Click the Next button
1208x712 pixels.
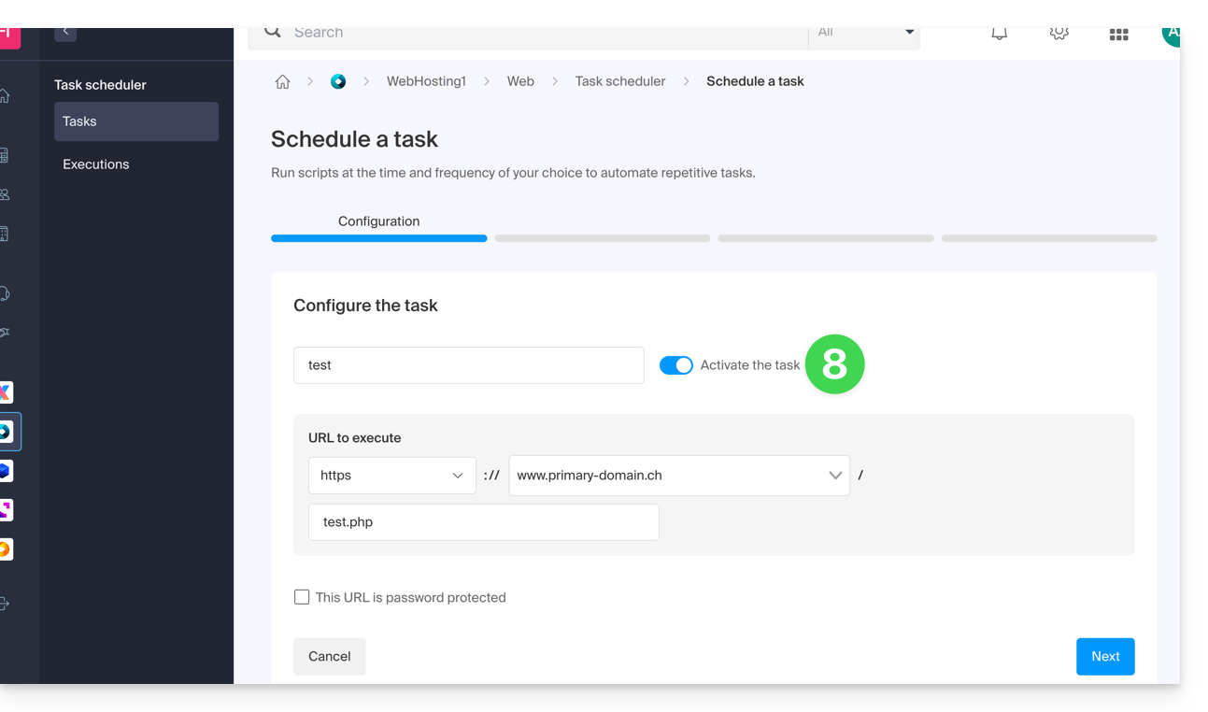pos(1105,657)
